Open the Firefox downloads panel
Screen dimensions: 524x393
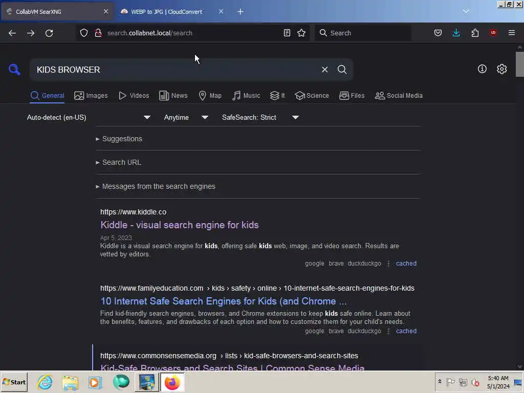tap(456, 33)
